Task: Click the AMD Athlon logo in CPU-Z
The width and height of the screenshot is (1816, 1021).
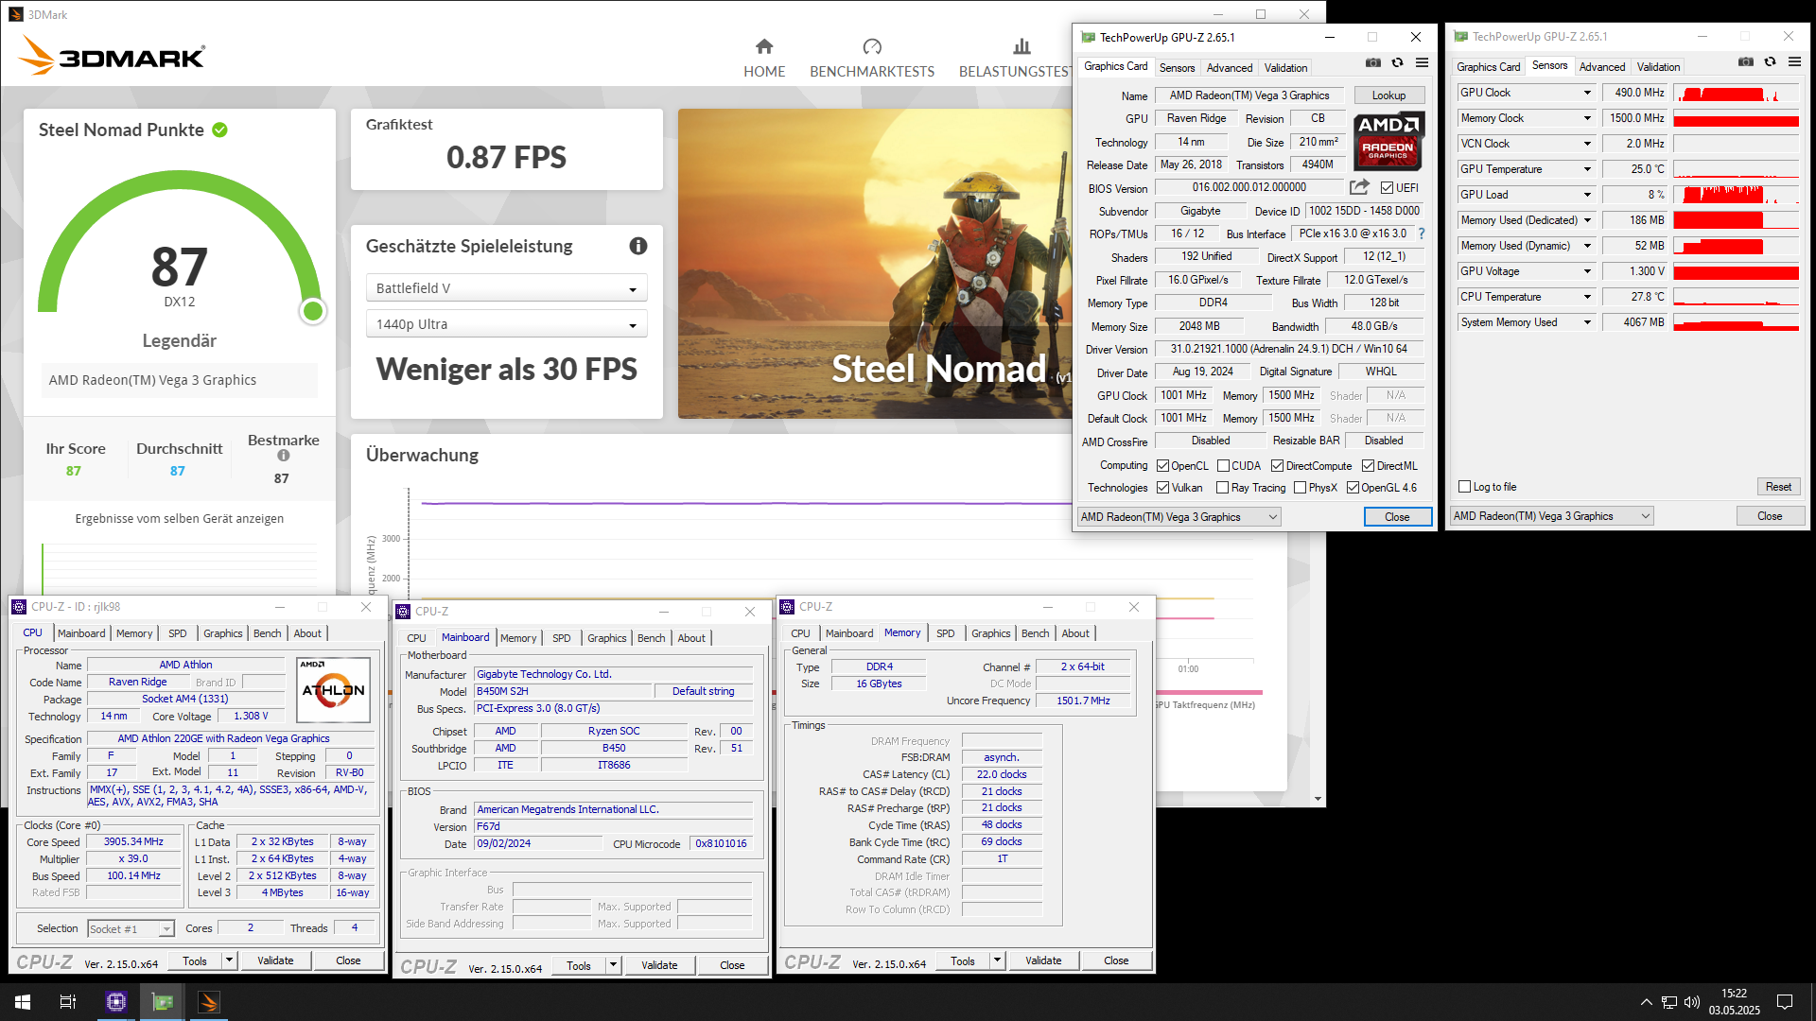Action: click(x=333, y=690)
